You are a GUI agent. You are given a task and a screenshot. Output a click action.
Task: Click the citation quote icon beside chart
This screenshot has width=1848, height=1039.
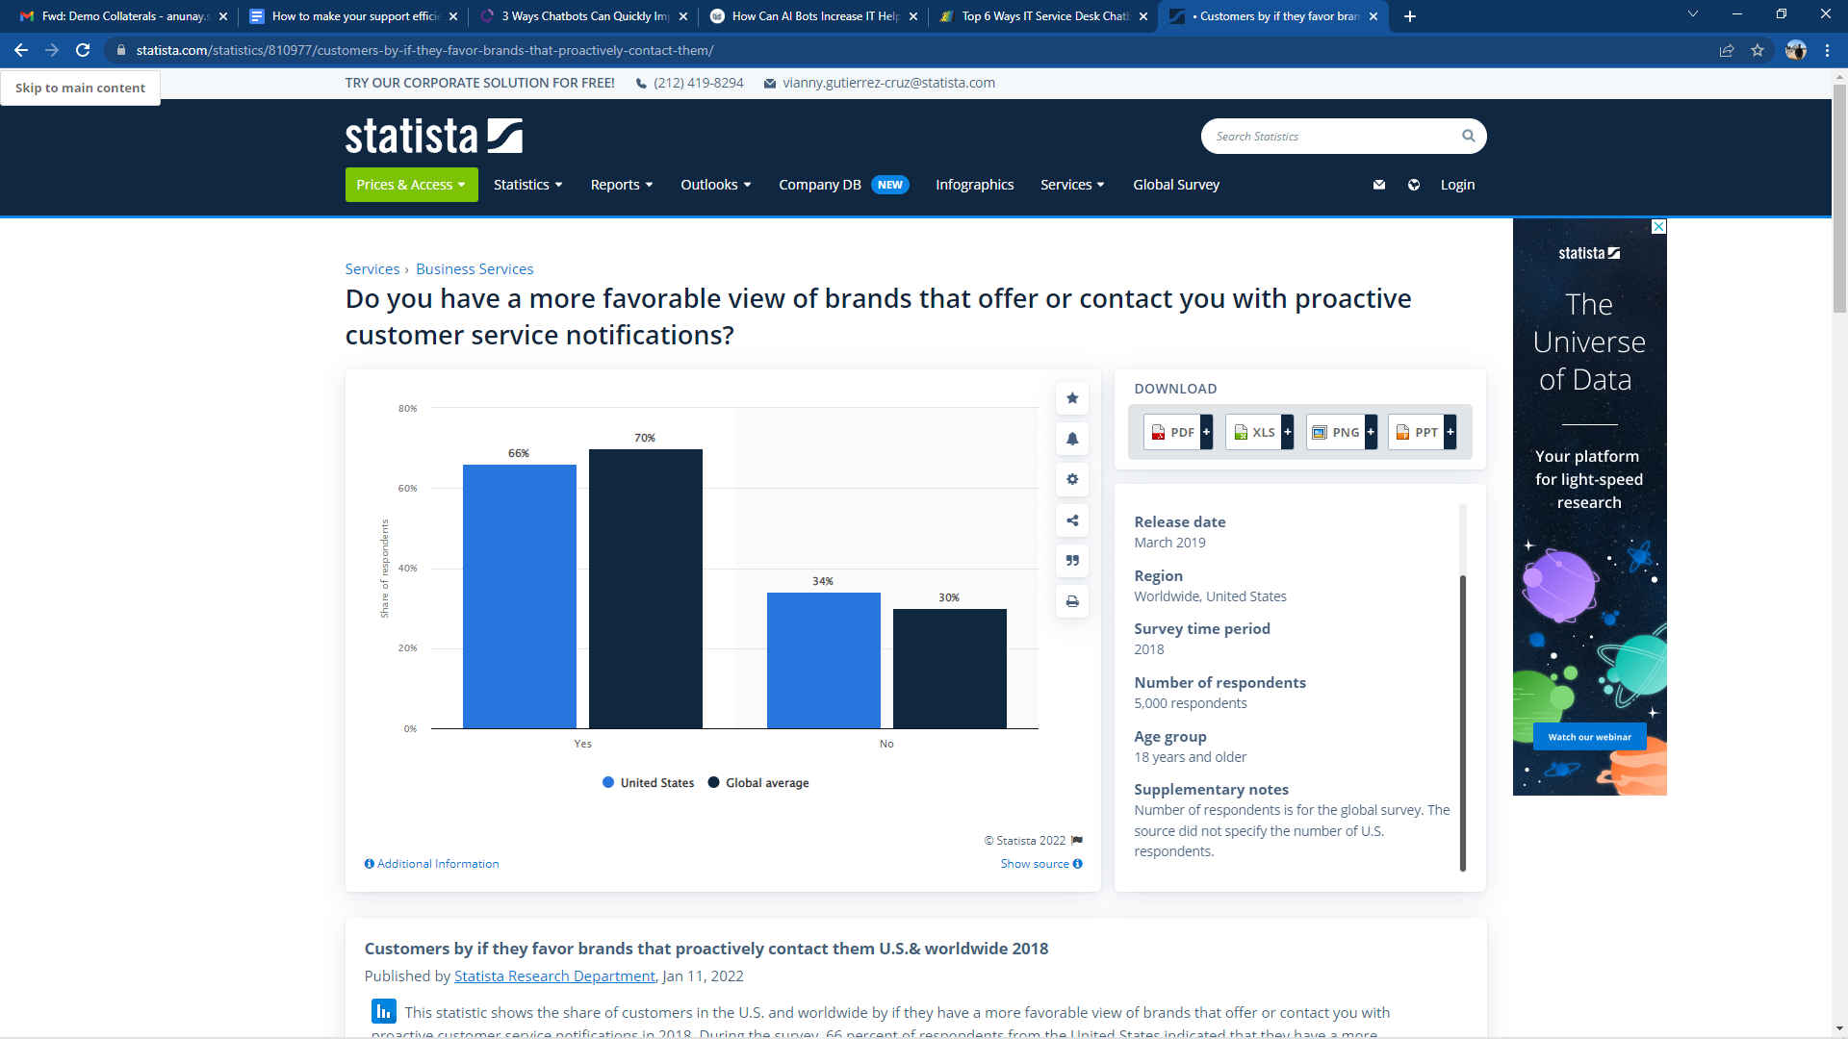tap(1072, 561)
